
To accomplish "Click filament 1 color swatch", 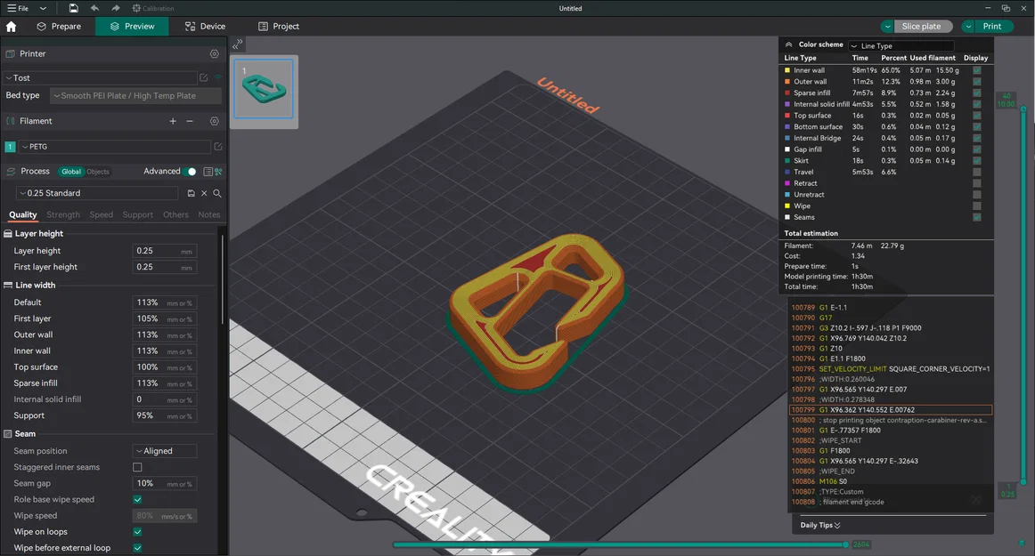I will pos(10,147).
